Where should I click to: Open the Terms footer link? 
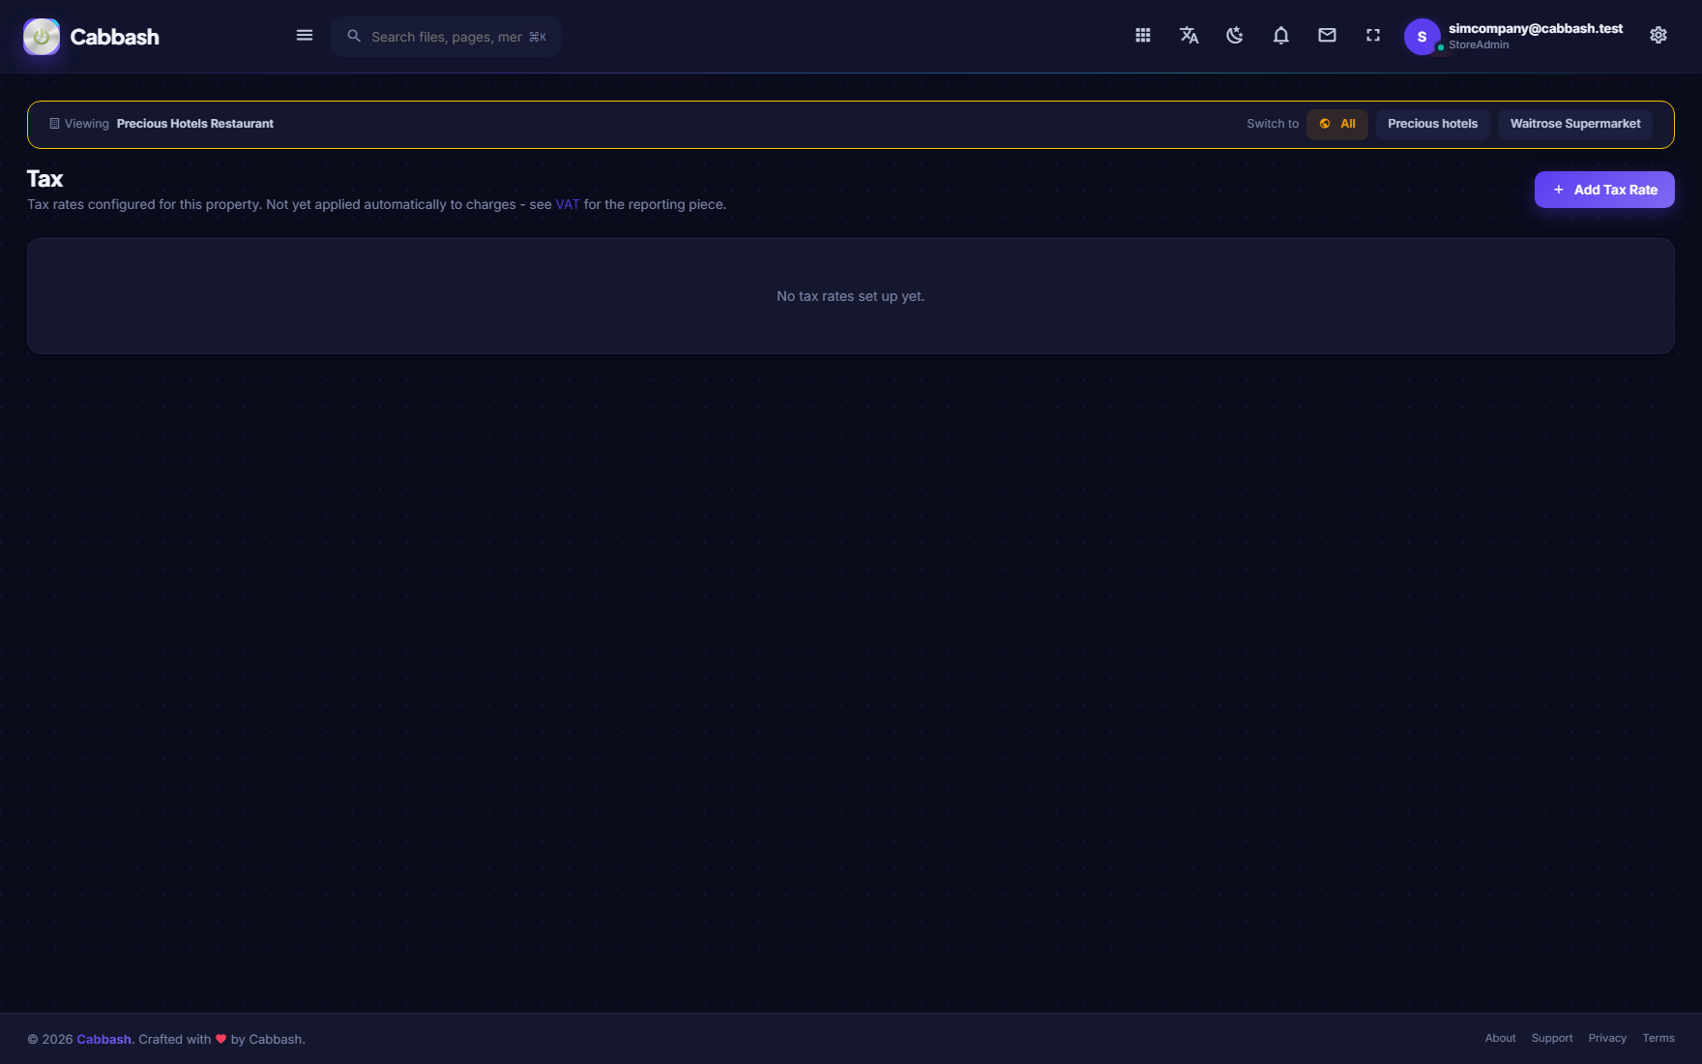click(1658, 1038)
